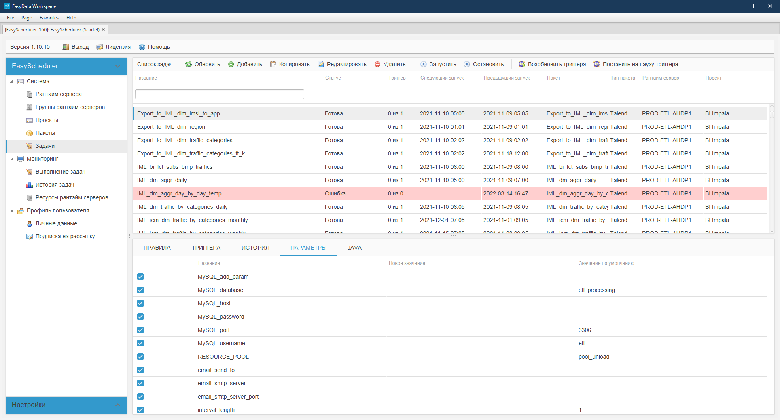Select the IML_bi_fct_subs_bmp_traffics task row
Viewport: 780px width, 420px height.
tap(450, 167)
